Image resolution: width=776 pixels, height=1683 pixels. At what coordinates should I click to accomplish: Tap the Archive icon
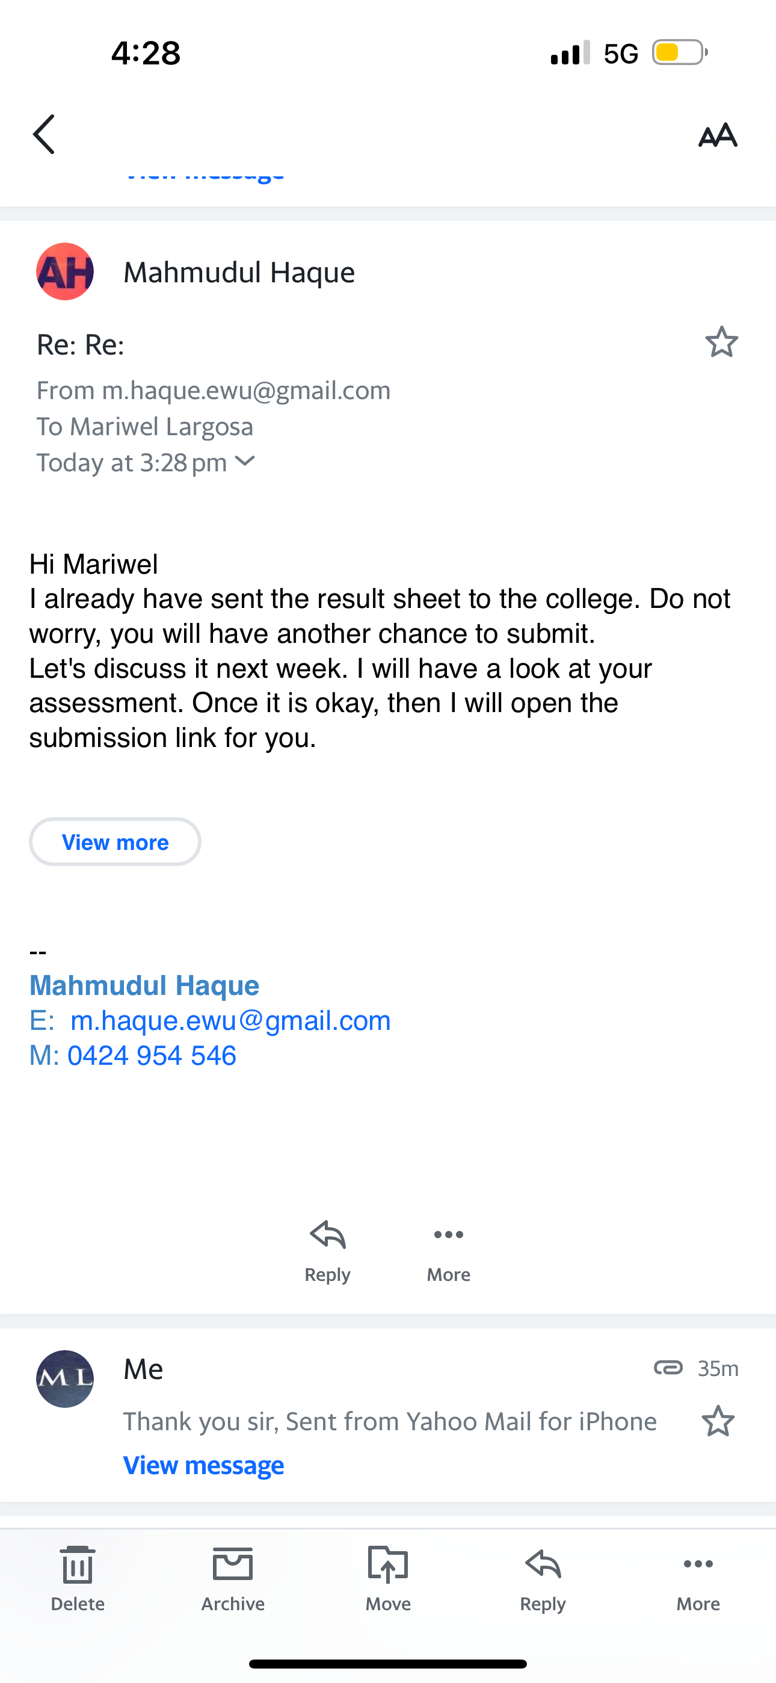click(233, 1565)
